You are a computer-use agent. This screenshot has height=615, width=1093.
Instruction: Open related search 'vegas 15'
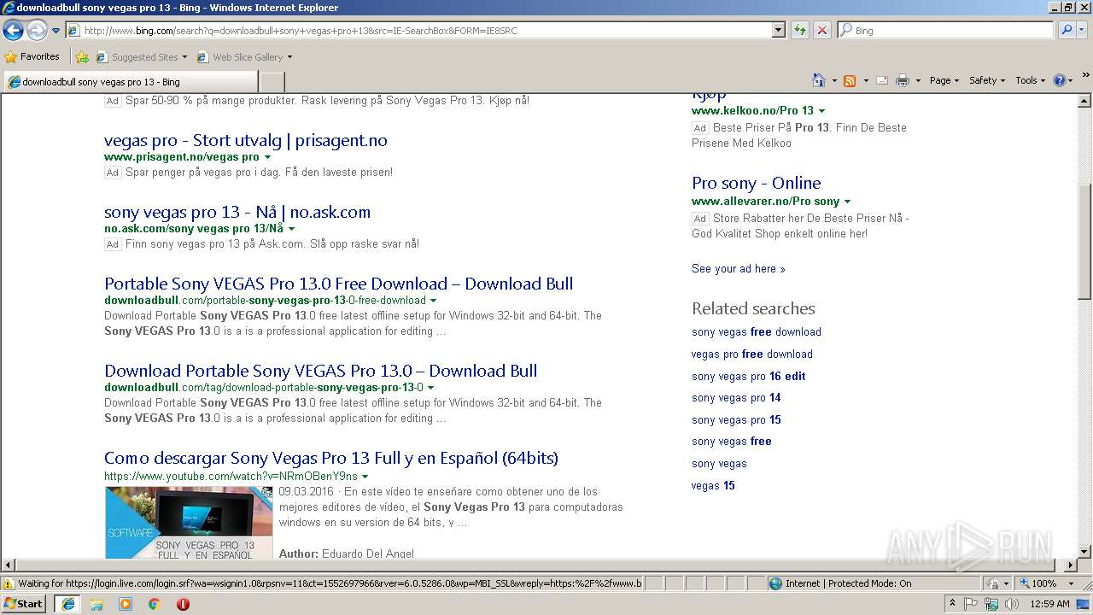click(713, 485)
